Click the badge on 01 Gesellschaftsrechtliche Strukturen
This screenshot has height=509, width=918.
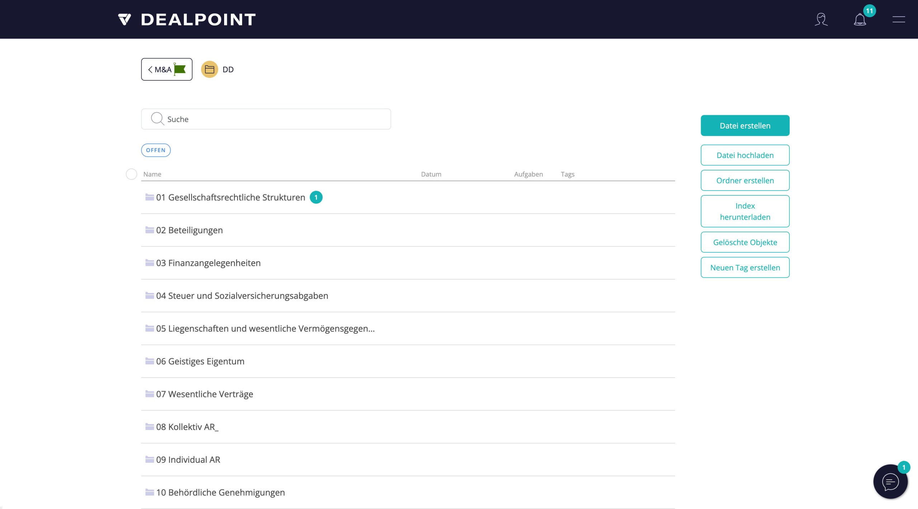coord(316,197)
